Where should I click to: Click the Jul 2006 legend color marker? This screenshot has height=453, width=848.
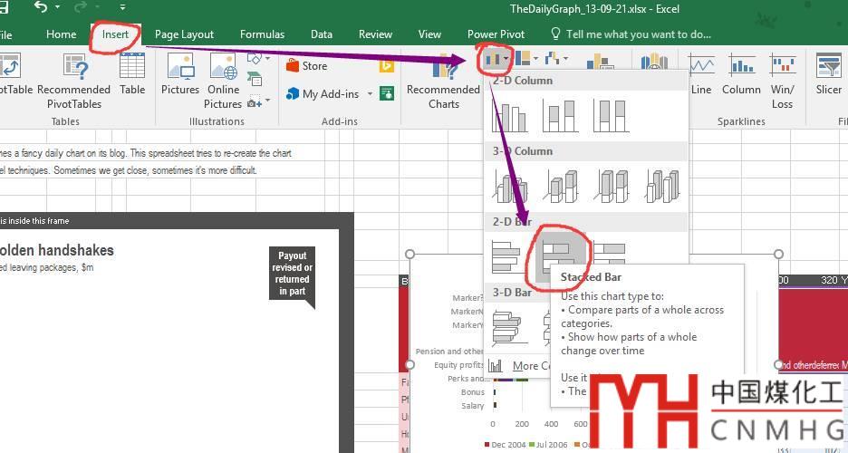(x=532, y=445)
